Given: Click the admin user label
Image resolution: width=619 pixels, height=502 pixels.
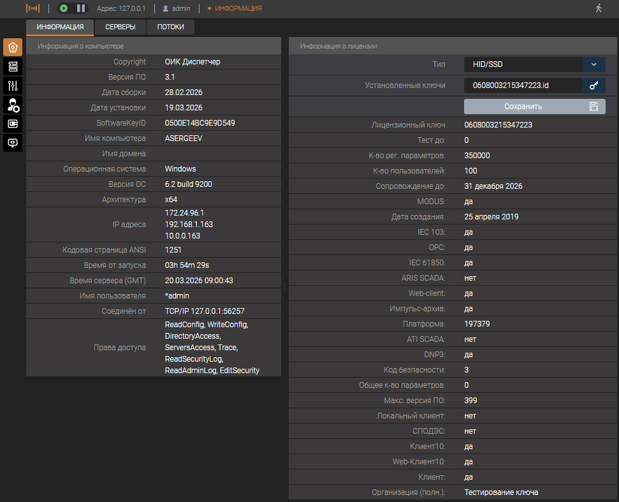Looking at the screenshot, I should [x=180, y=9].
